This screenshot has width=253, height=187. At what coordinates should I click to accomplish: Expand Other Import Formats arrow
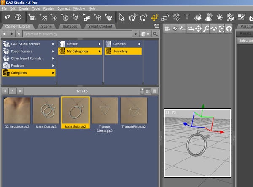point(53,59)
